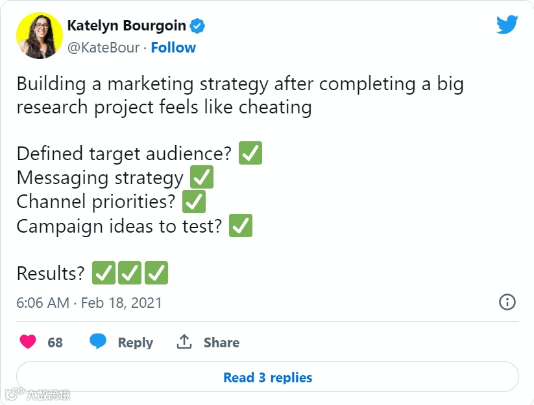Click checkmark next to Messaging strategy
The height and width of the screenshot is (405, 534).
[202, 178]
